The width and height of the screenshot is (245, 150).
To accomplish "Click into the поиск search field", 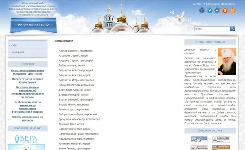I will (x=211, y=29).
